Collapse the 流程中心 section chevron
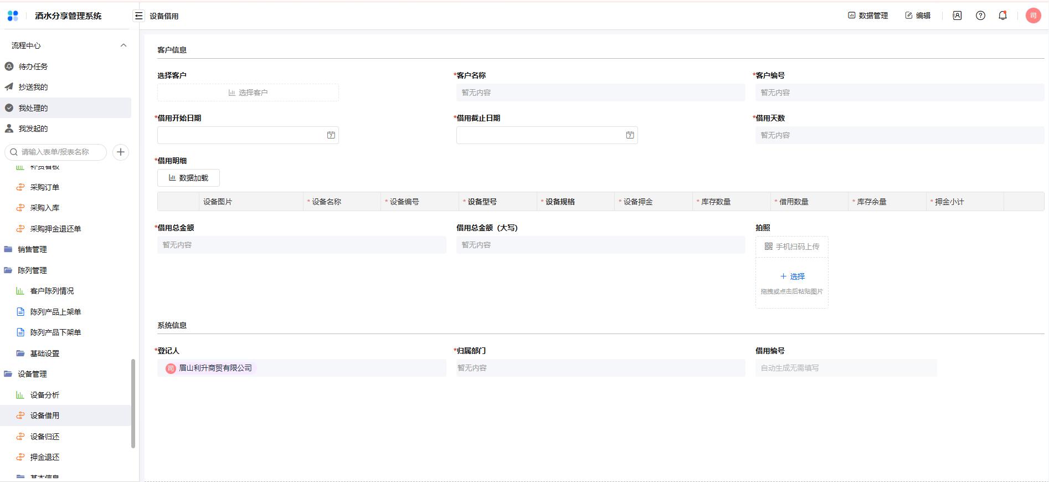This screenshot has height=482, width=1049. pyautogui.click(x=124, y=45)
